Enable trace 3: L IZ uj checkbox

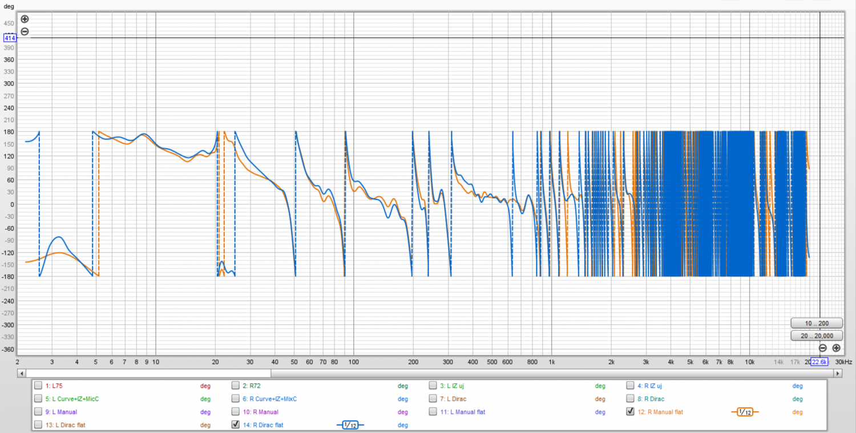(x=433, y=386)
